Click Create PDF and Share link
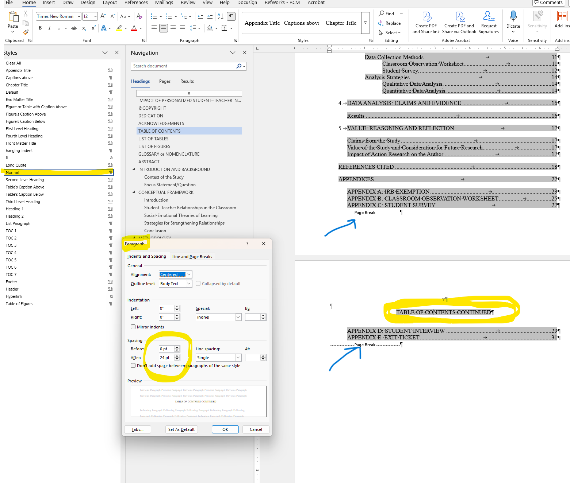This screenshot has width=570, height=483. 426,23
